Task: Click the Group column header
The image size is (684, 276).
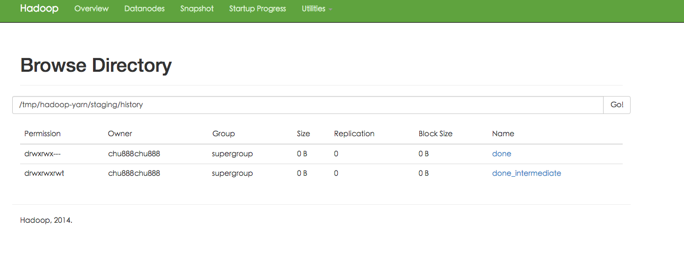Action: [x=223, y=134]
